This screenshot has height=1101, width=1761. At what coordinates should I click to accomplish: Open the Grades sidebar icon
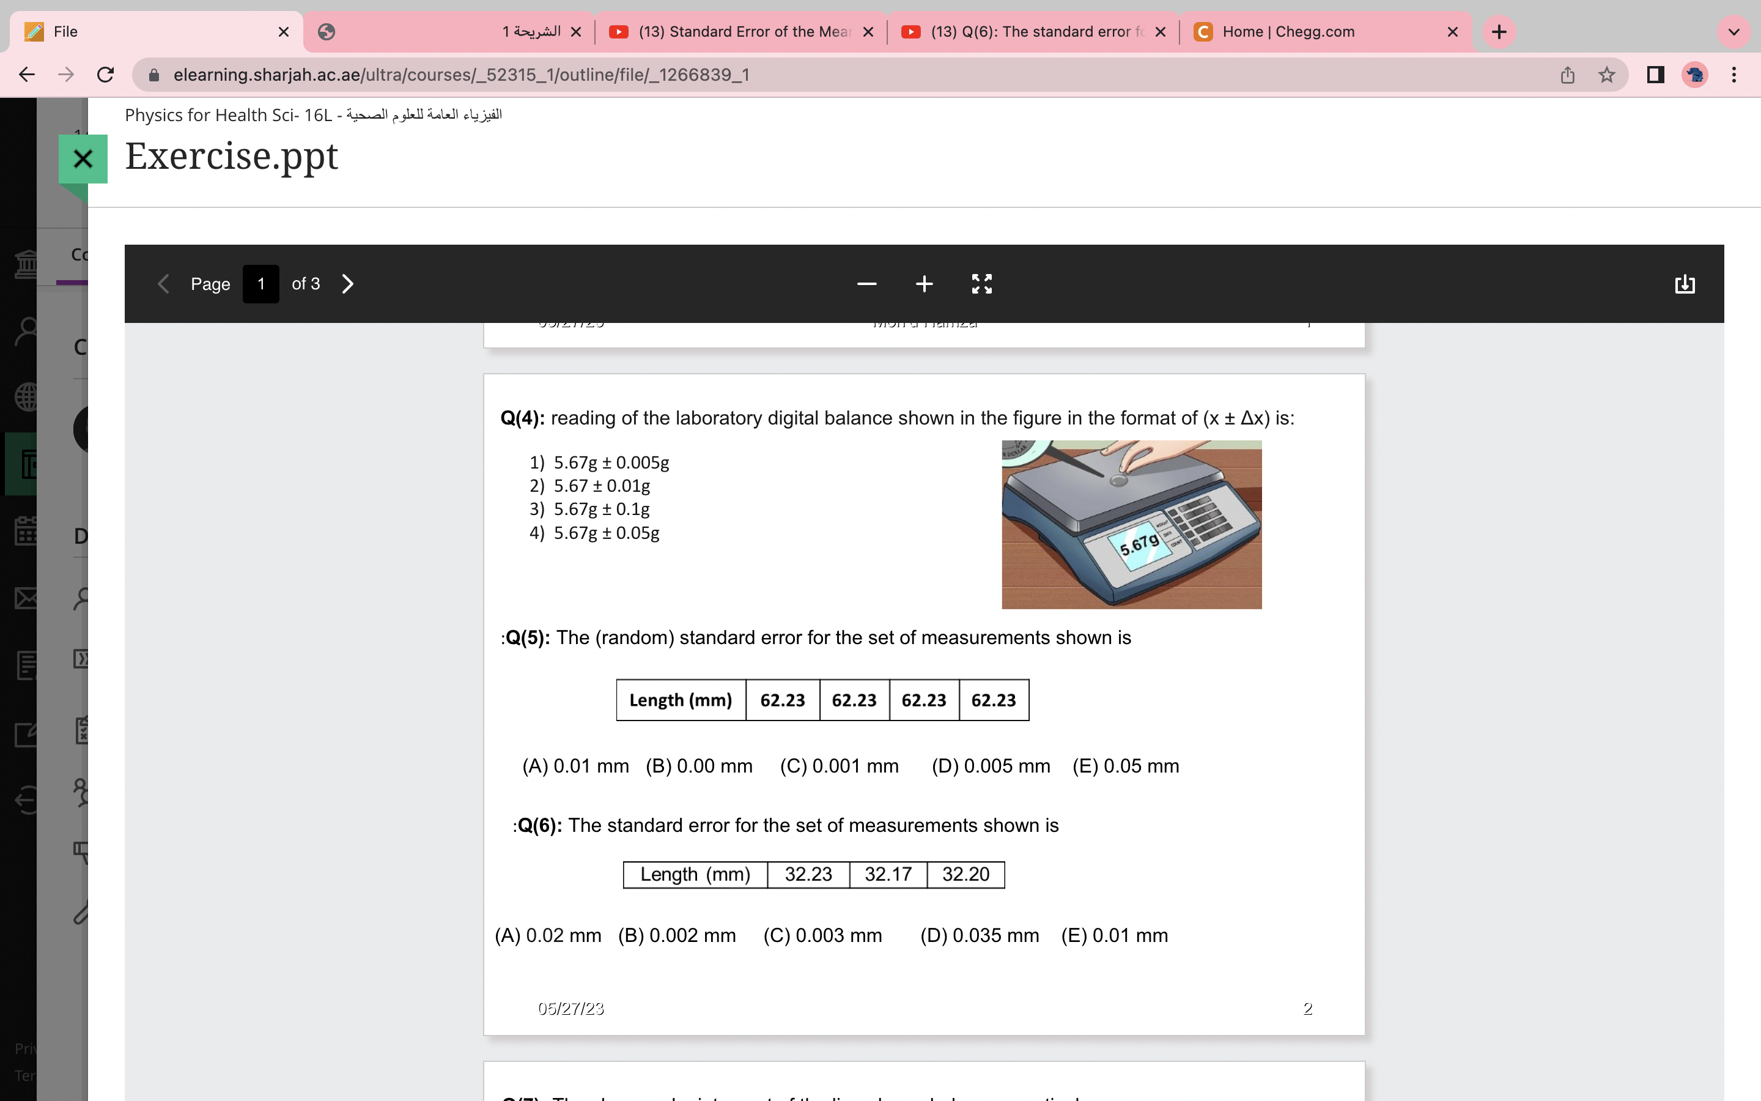click(x=26, y=665)
